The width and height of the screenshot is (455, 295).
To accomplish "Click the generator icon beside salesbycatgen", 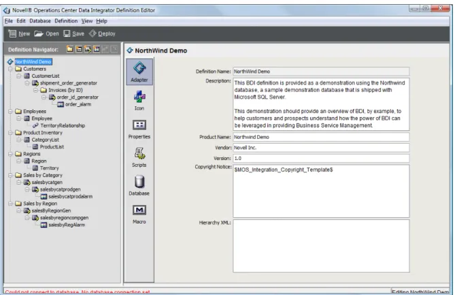I will point(27,182).
